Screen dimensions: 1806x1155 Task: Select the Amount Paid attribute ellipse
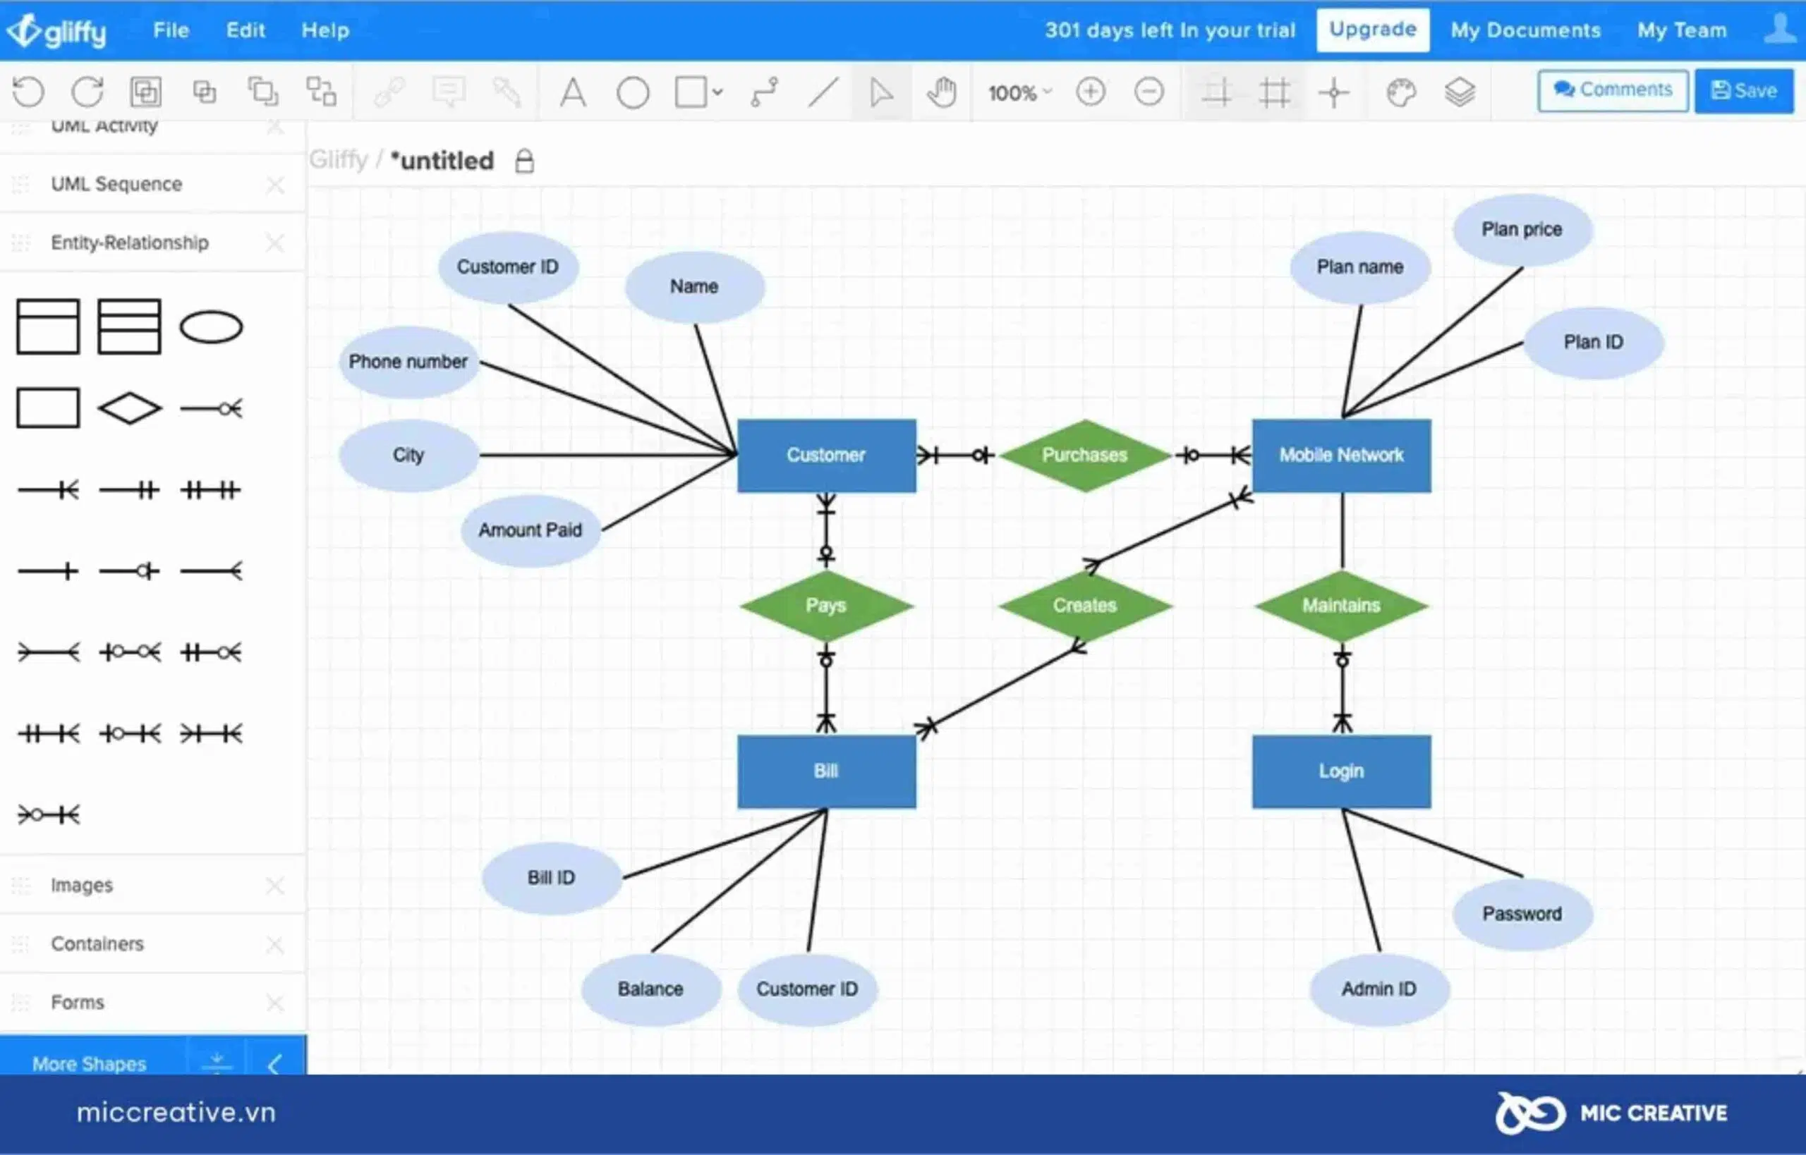[x=531, y=530]
